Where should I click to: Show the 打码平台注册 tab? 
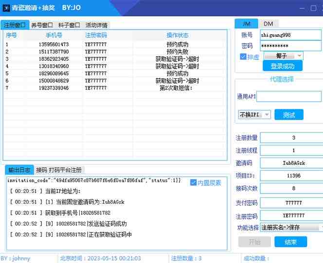[66, 170]
